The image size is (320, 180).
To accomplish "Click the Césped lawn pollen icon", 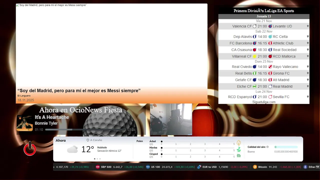I will coord(239,155).
